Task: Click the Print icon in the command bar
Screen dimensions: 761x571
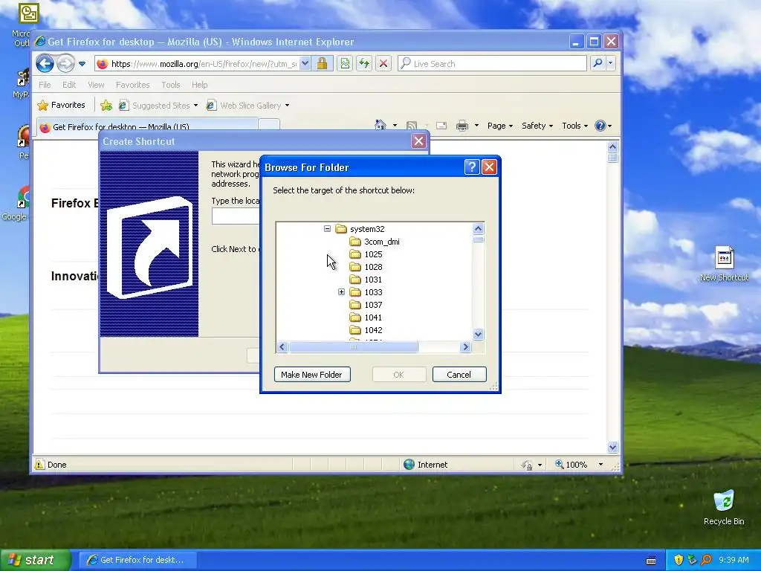Action: 462,126
